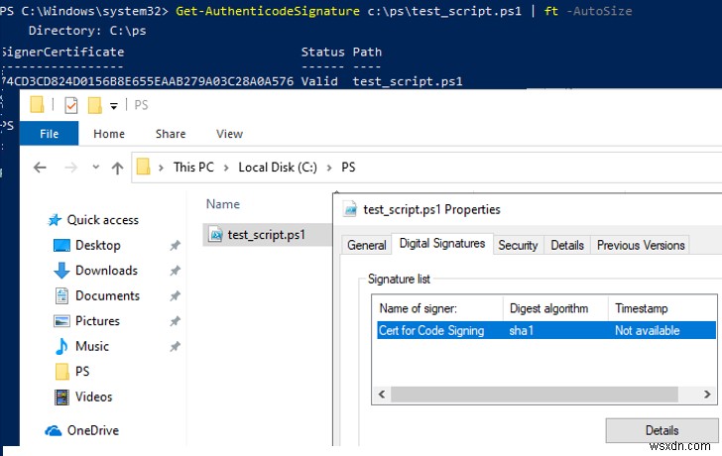Open the File ribbon tab
Screen dimensions: 722x456
[49, 134]
